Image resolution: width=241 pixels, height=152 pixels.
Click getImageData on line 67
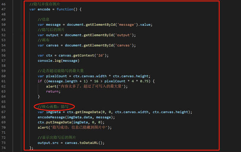tap(88, 112)
